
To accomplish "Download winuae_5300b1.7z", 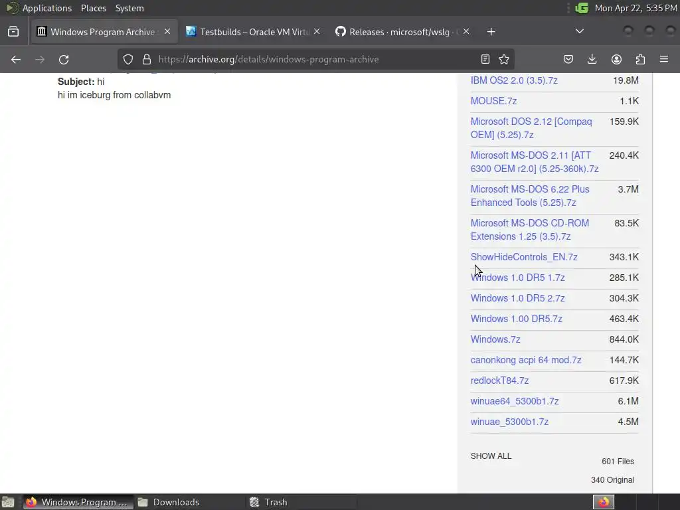I will pos(509,422).
